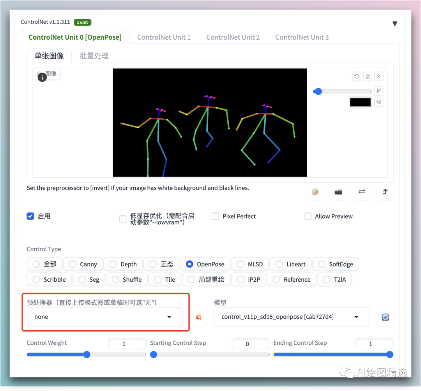Click the Ending Control Step value field

374,344
